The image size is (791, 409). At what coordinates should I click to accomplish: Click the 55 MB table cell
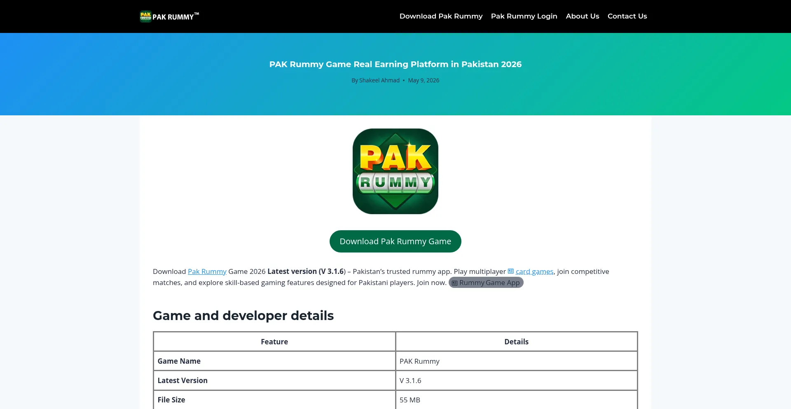pyautogui.click(x=517, y=400)
